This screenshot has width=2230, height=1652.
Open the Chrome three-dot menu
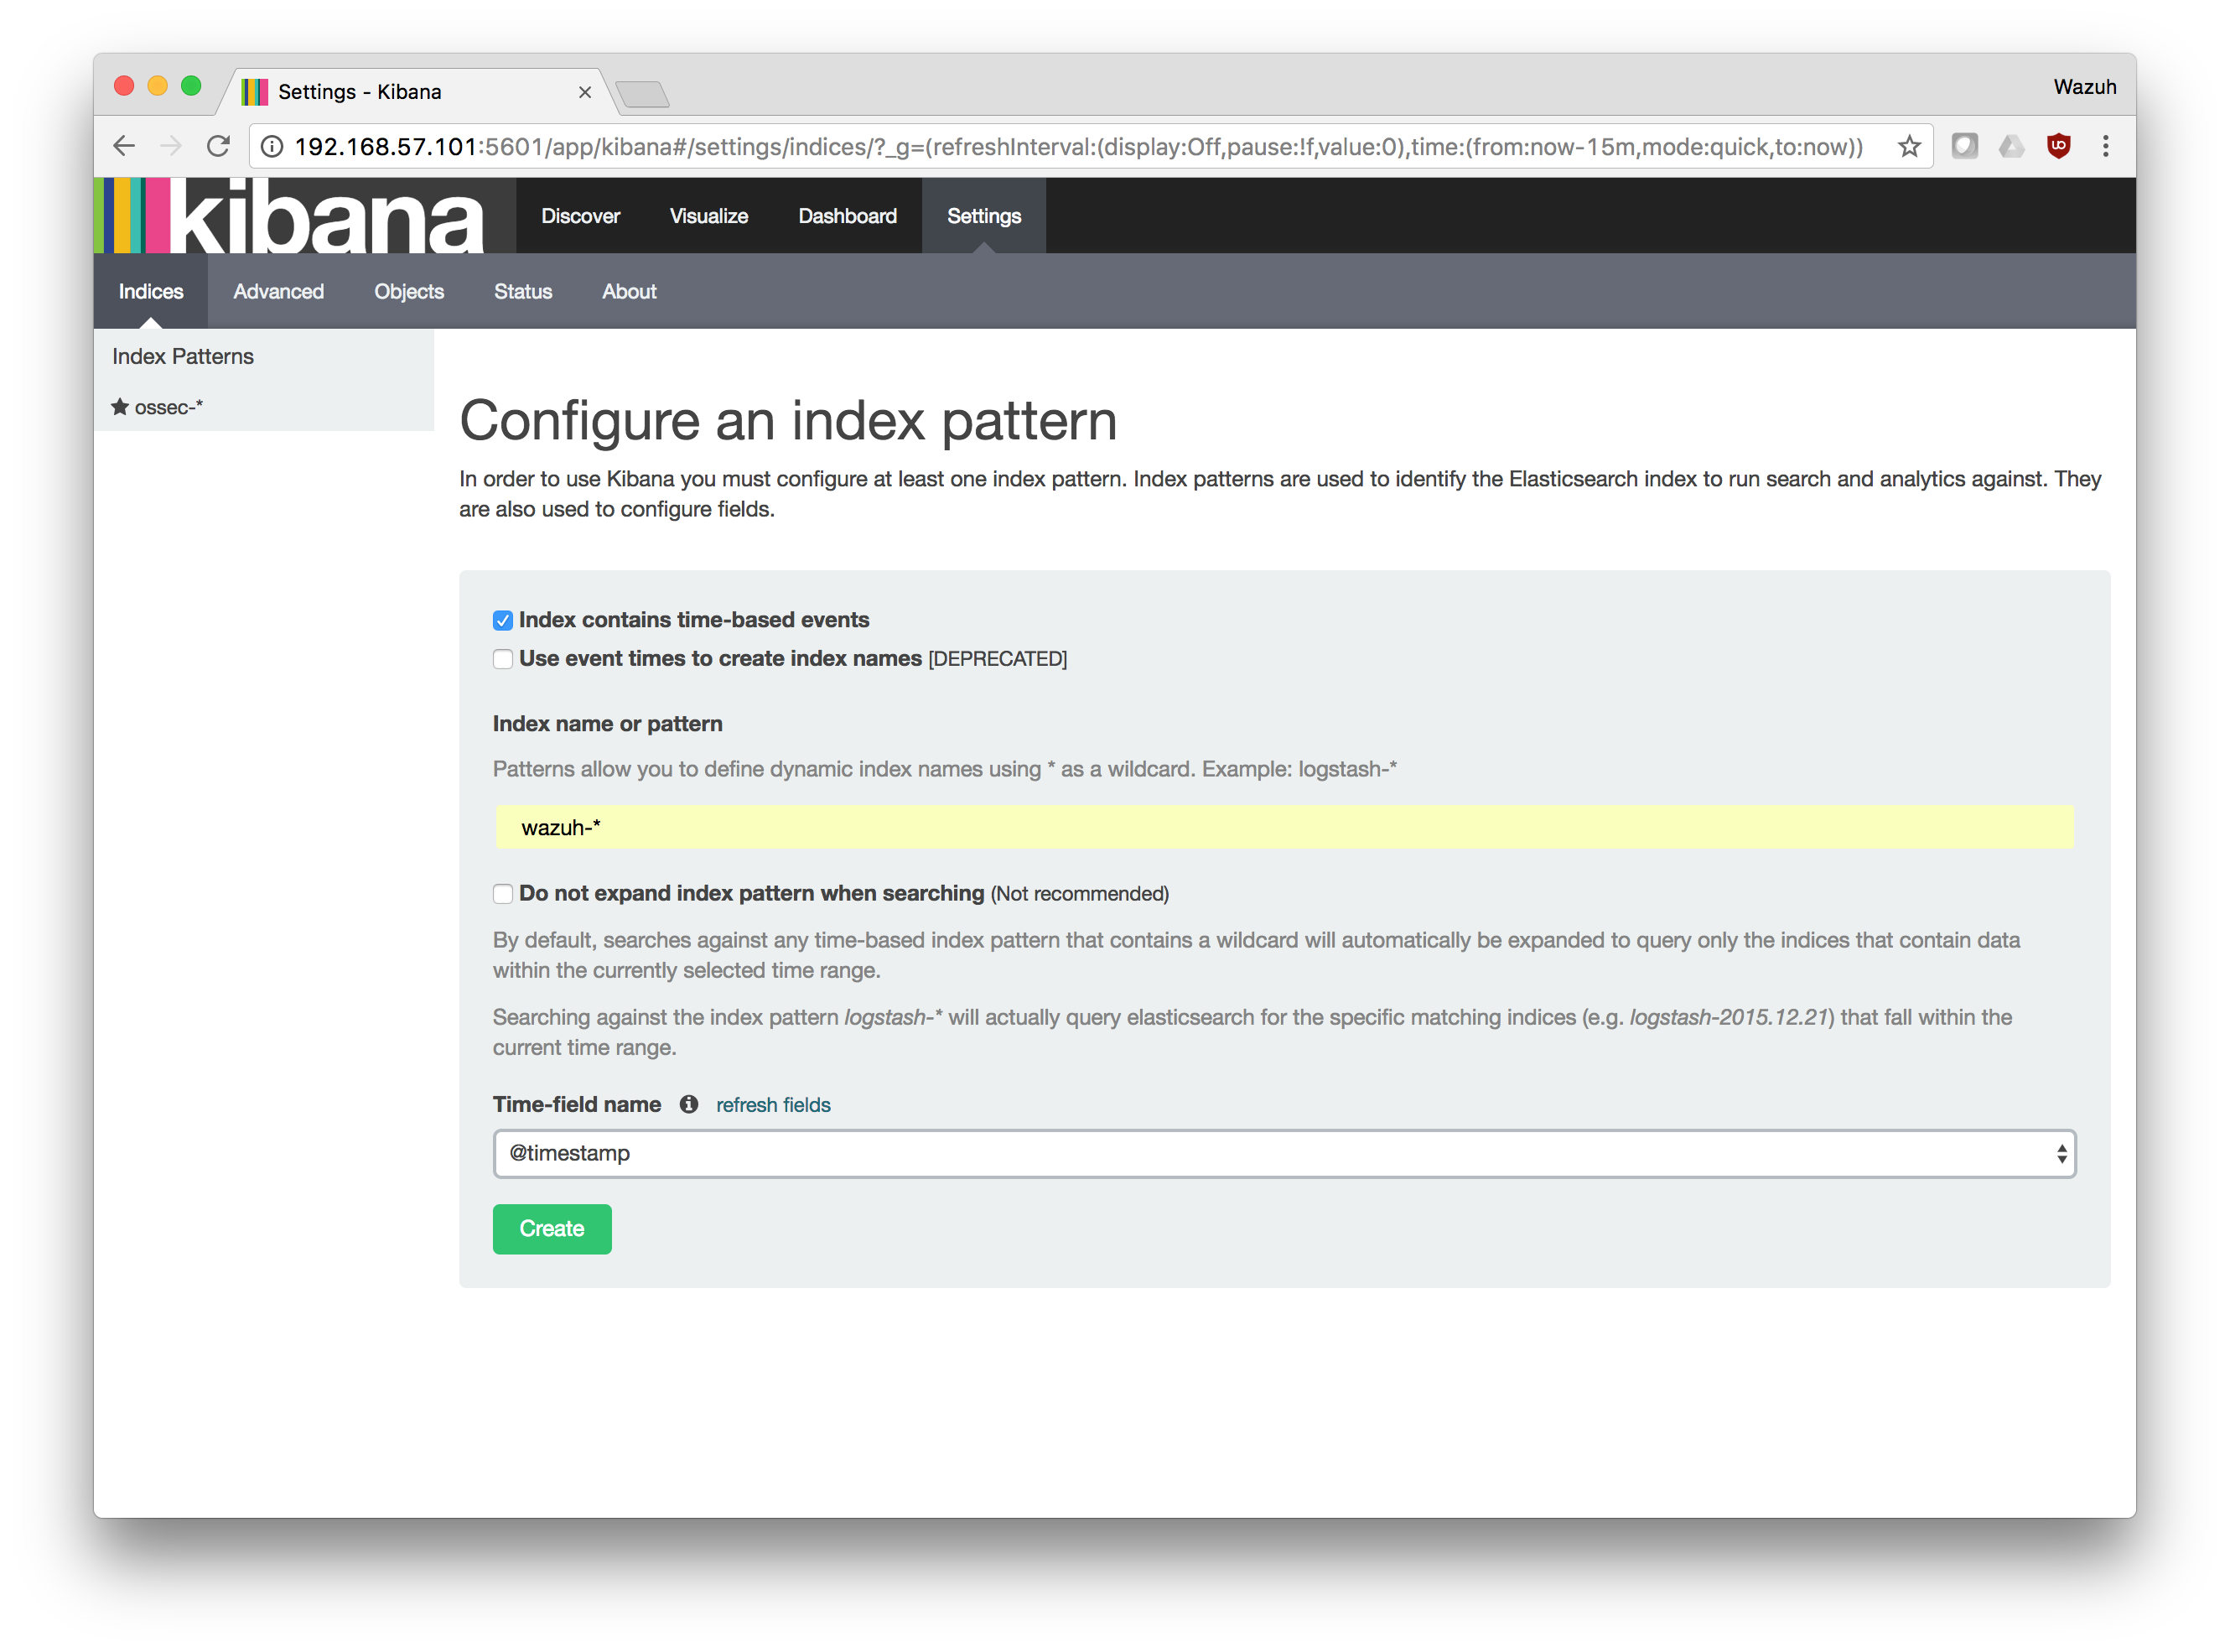[x=2105, y=147]
